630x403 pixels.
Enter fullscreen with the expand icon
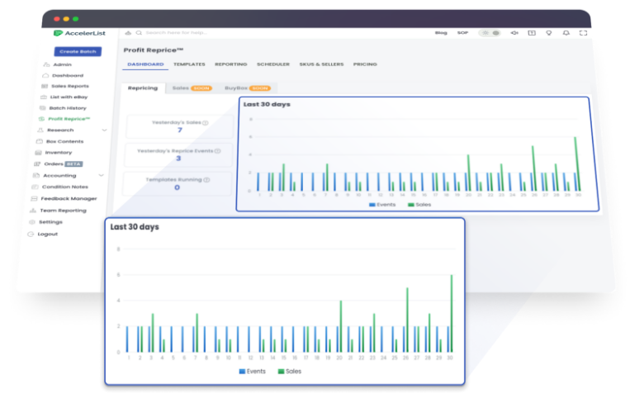(x=583, y=33)
